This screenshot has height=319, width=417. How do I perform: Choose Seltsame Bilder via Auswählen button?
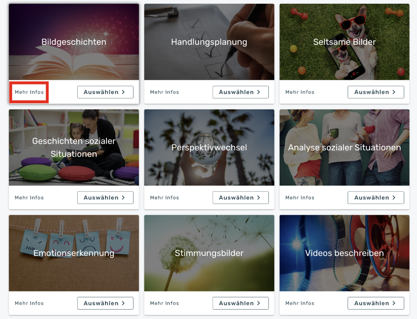tap(376, 92)
